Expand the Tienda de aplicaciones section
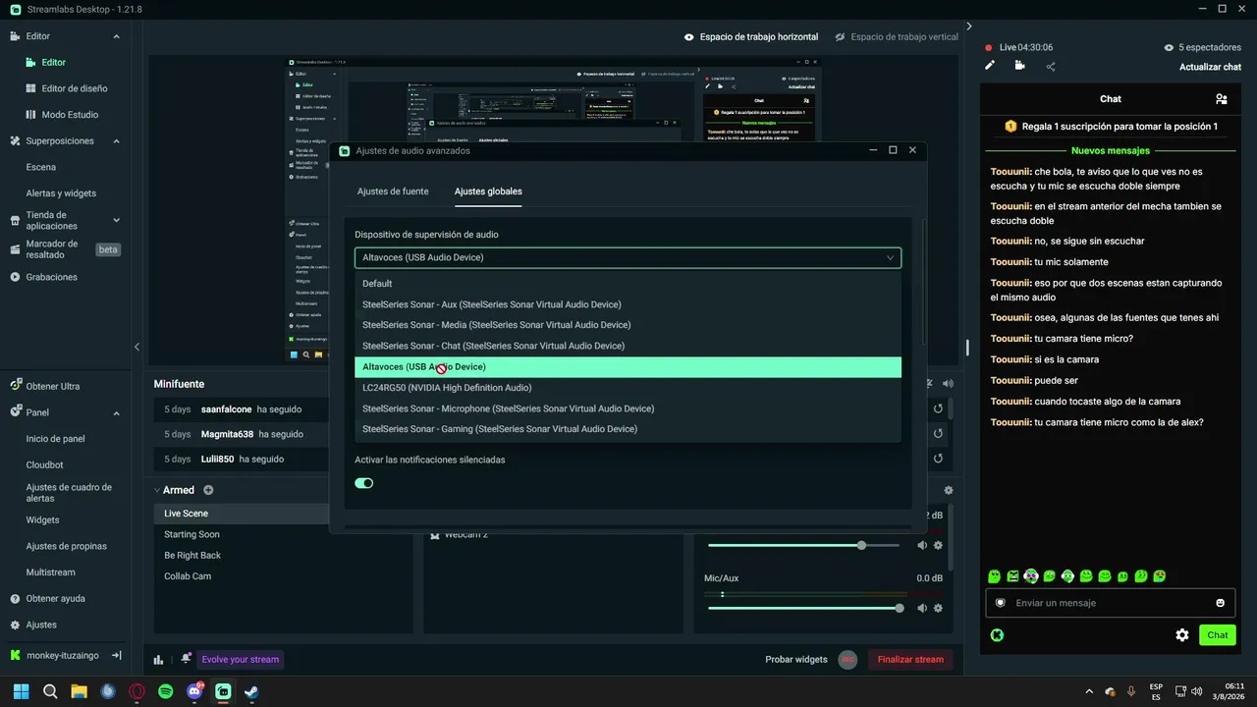Screen dimensions: 1257x707 (x=116, y=221)
